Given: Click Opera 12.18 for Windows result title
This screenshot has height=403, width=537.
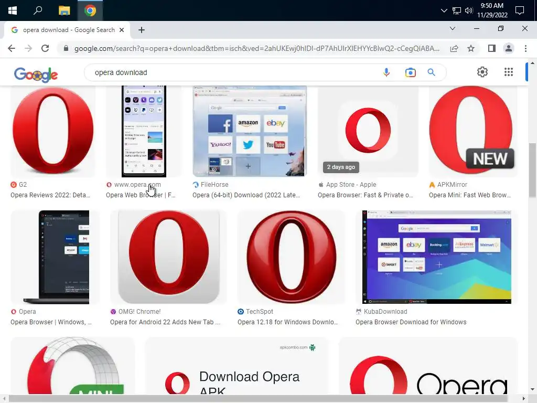Looking at the screenshot, I should [288, 322].
